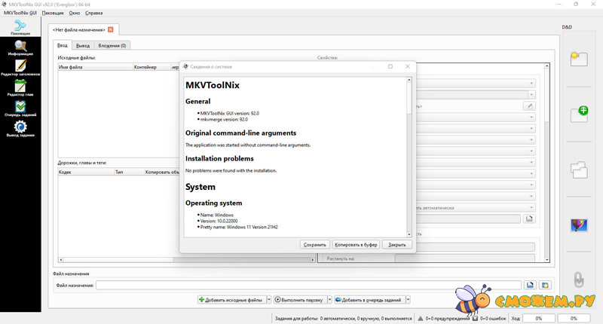Open the Паковщик tool in the sidebar
603x324 pixels.
pyautogui.click(x=20, y=27)
